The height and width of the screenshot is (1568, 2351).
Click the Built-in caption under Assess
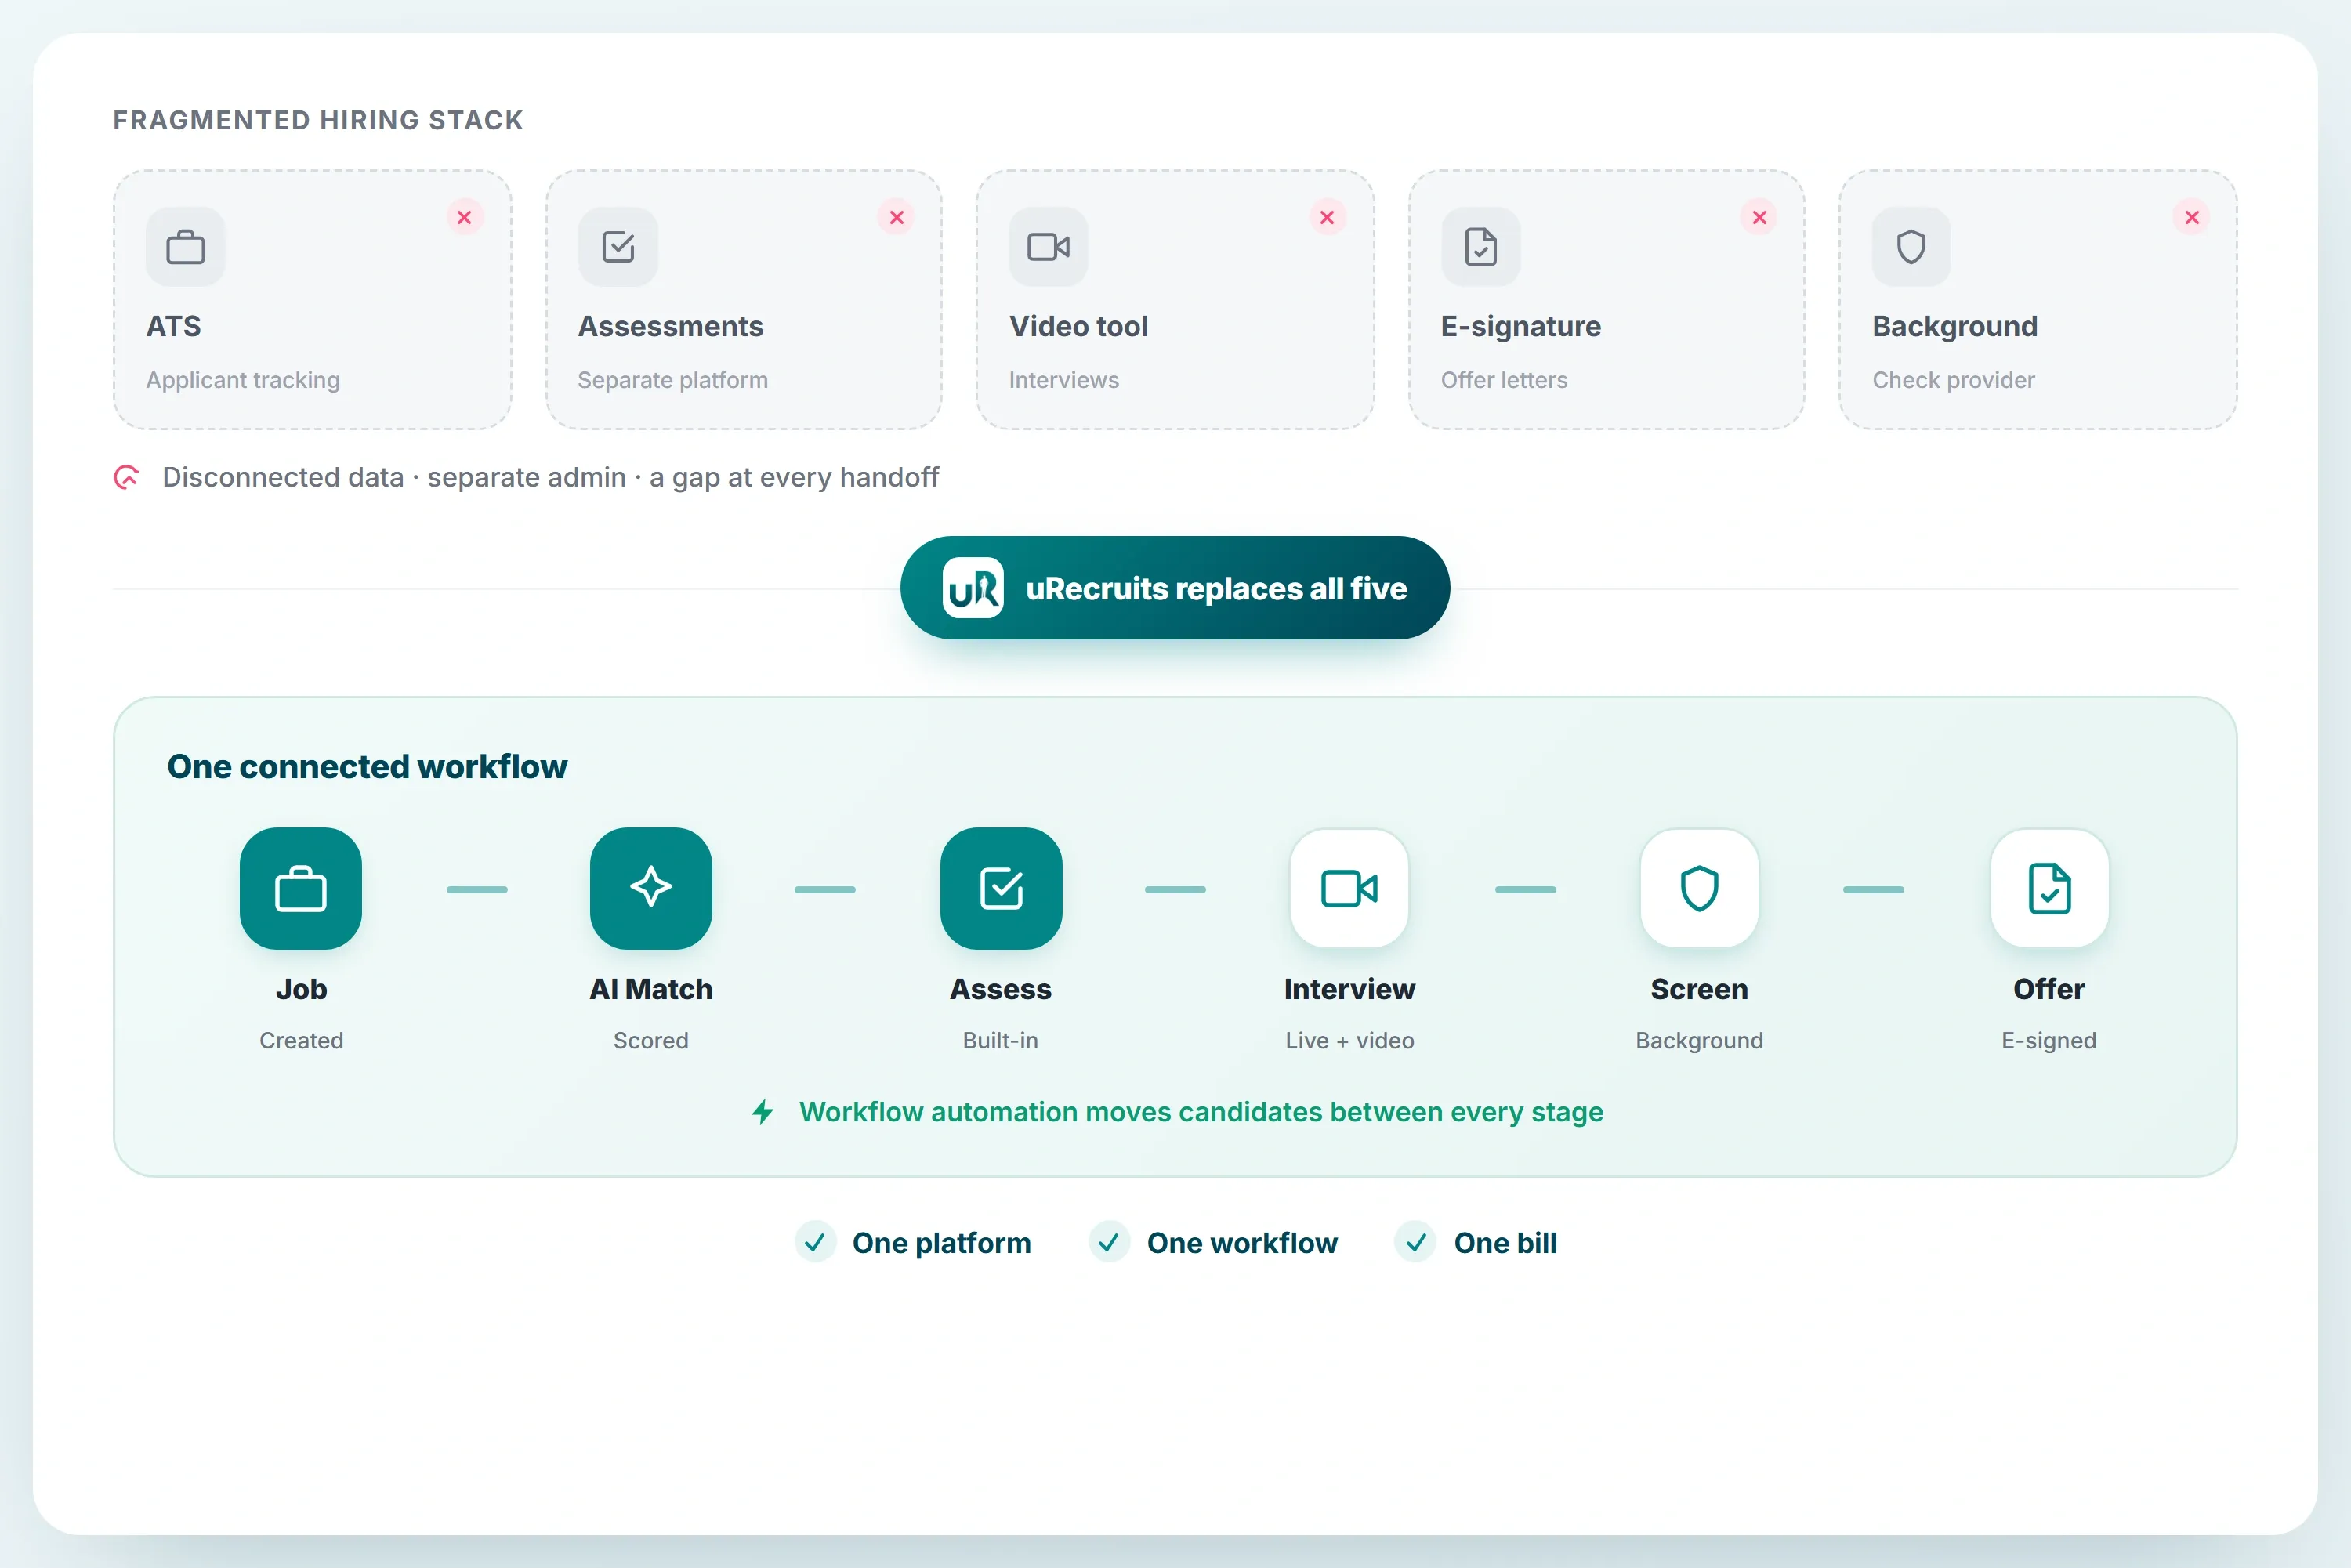click(1001, 1040)
